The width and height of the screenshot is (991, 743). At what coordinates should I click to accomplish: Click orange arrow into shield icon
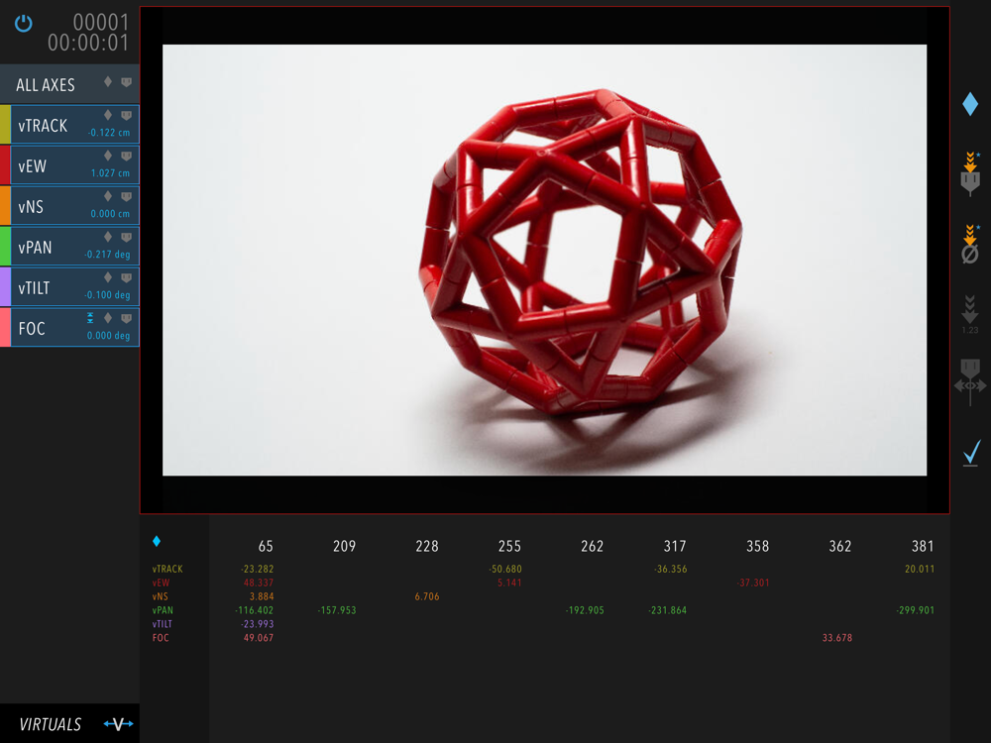point(970,173)
